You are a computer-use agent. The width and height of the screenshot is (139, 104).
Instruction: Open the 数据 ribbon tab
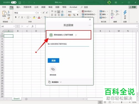(x=43, y=7)
